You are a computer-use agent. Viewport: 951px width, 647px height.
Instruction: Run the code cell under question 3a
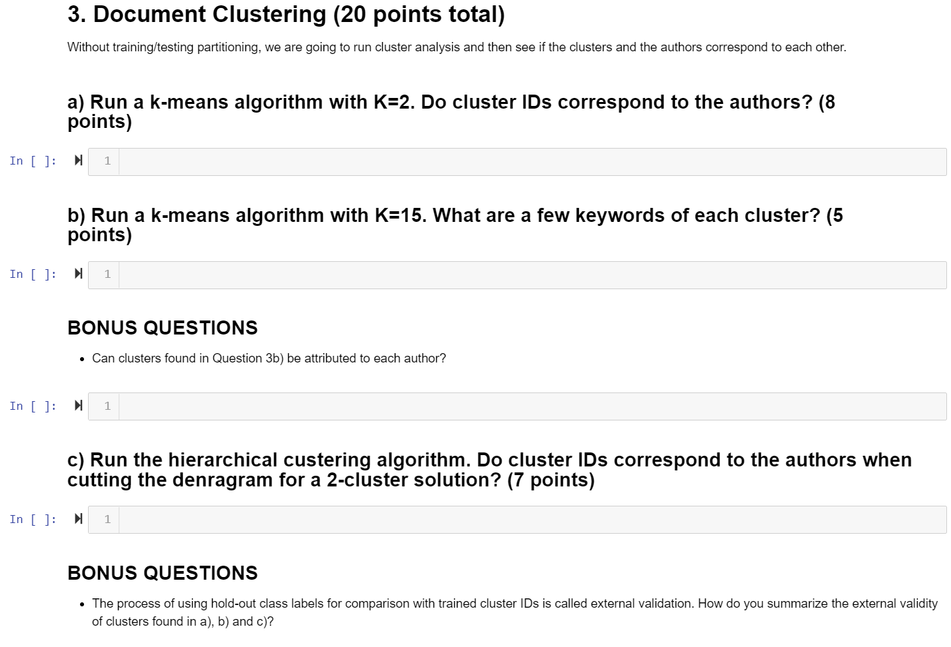78,160
